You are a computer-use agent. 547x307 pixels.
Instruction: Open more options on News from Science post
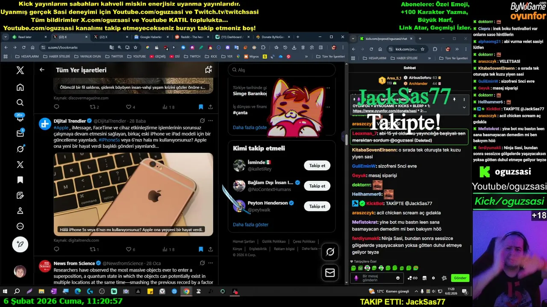pyautogui.click(x=210, y=263)
